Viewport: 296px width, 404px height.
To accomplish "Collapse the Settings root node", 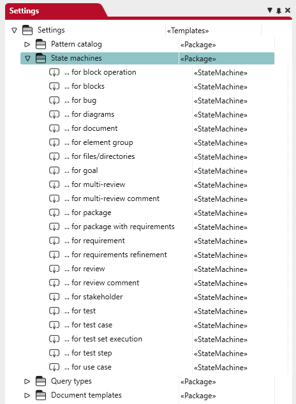I will coord(14,31).
